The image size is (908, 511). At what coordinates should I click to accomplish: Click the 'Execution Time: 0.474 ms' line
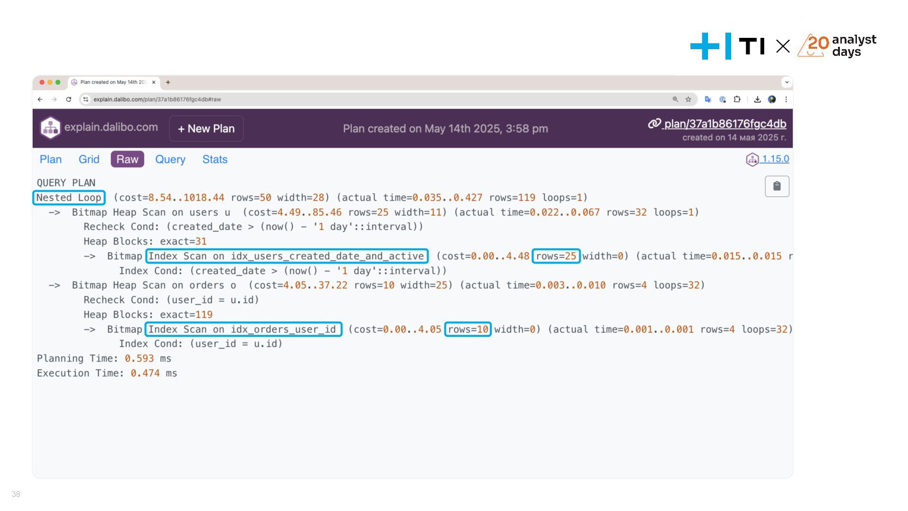pos(107,373)
